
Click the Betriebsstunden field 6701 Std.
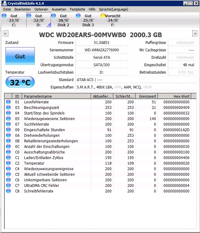pos(182,72)
